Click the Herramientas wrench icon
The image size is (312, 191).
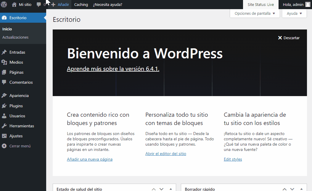(4, 126)
